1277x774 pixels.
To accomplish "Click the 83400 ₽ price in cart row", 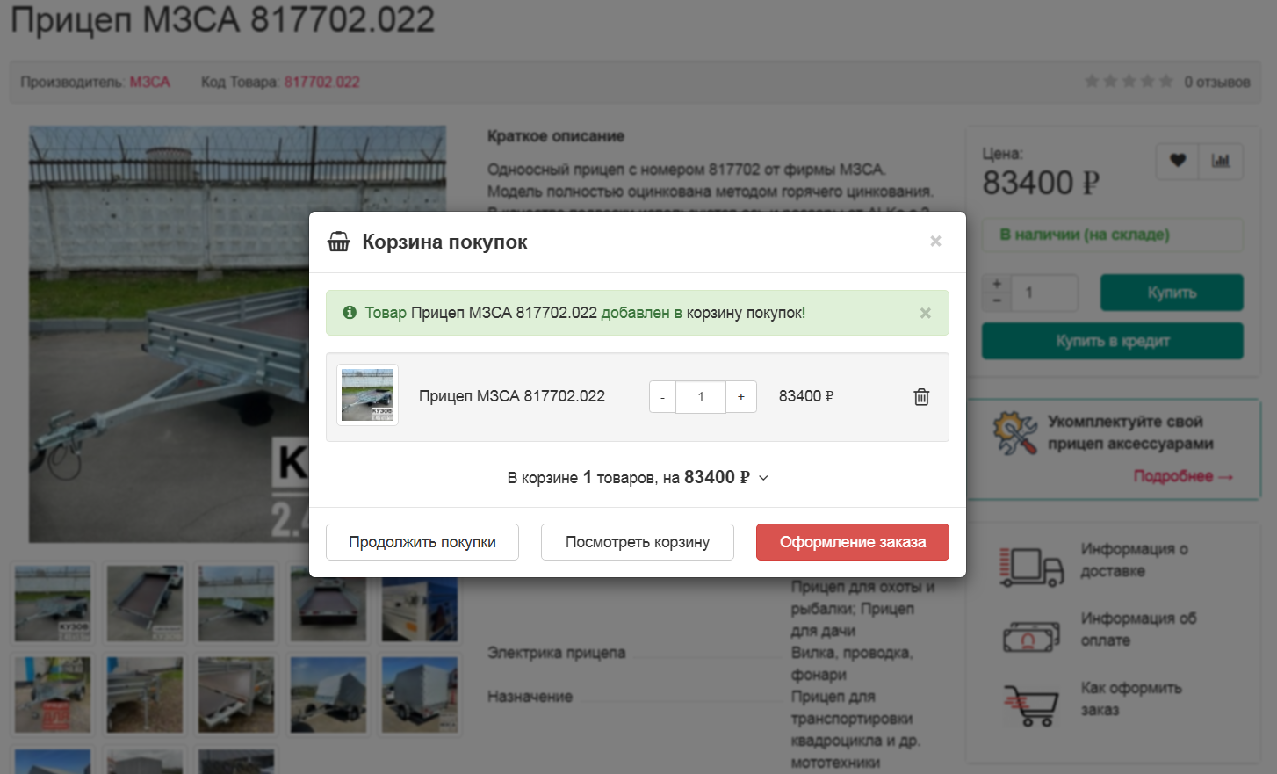I will pyautogui.click(x=806, y=396).
